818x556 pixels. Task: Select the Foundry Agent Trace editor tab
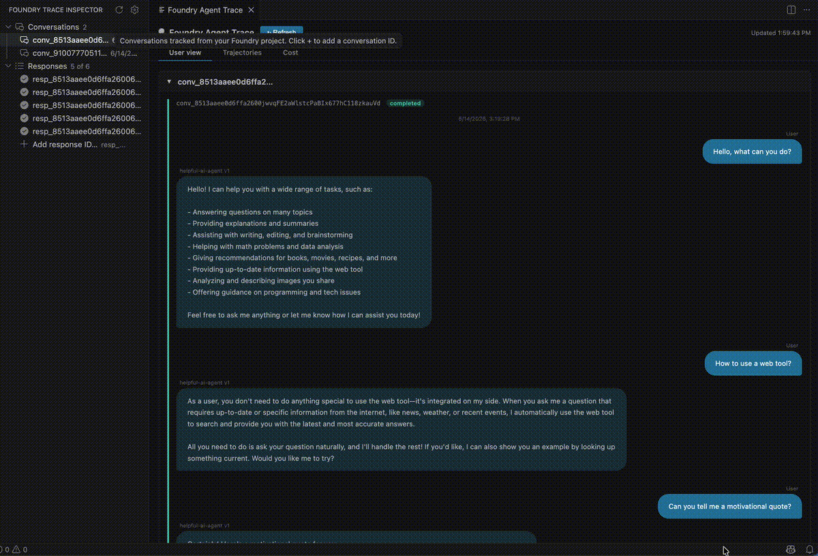click(205, 10)
